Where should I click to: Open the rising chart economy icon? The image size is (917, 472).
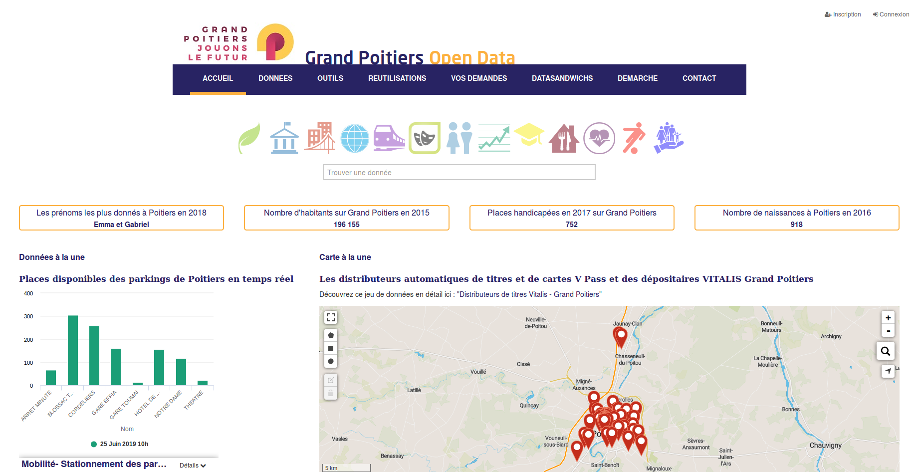(494, 138)
